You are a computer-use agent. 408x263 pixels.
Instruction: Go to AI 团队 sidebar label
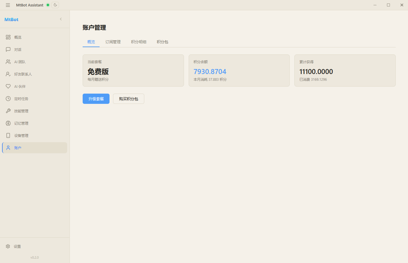coord(20,62)
